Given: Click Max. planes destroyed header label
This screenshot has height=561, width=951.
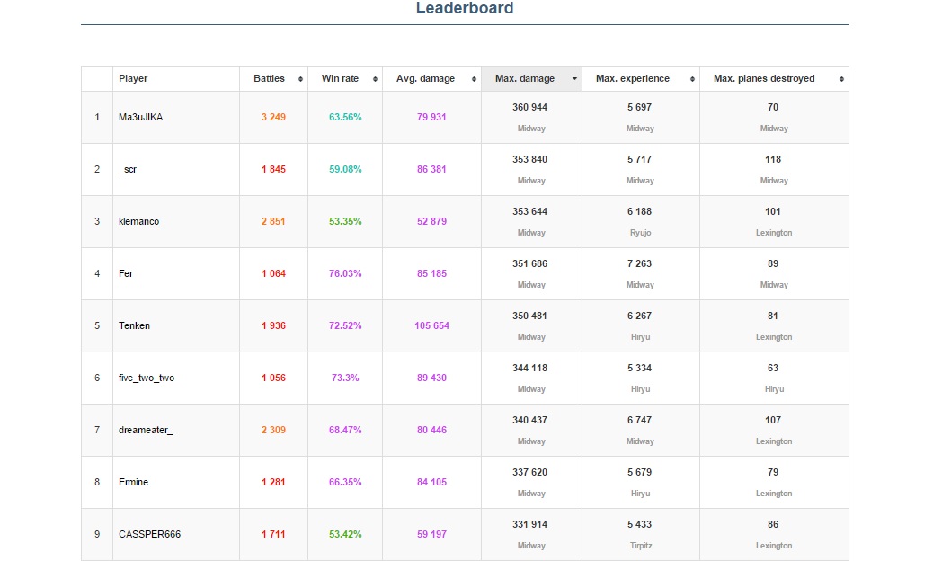Looking at the screenshot, I should [x=764, y=79].
